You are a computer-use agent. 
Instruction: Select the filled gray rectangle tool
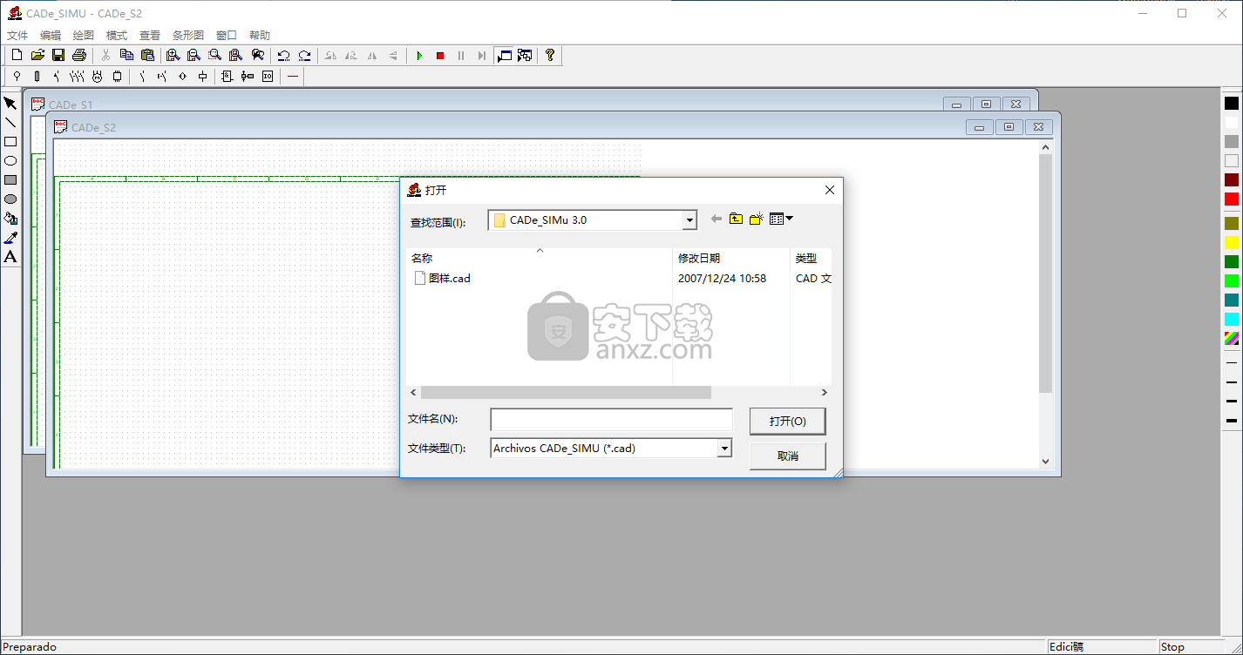(x=10, y=179)
